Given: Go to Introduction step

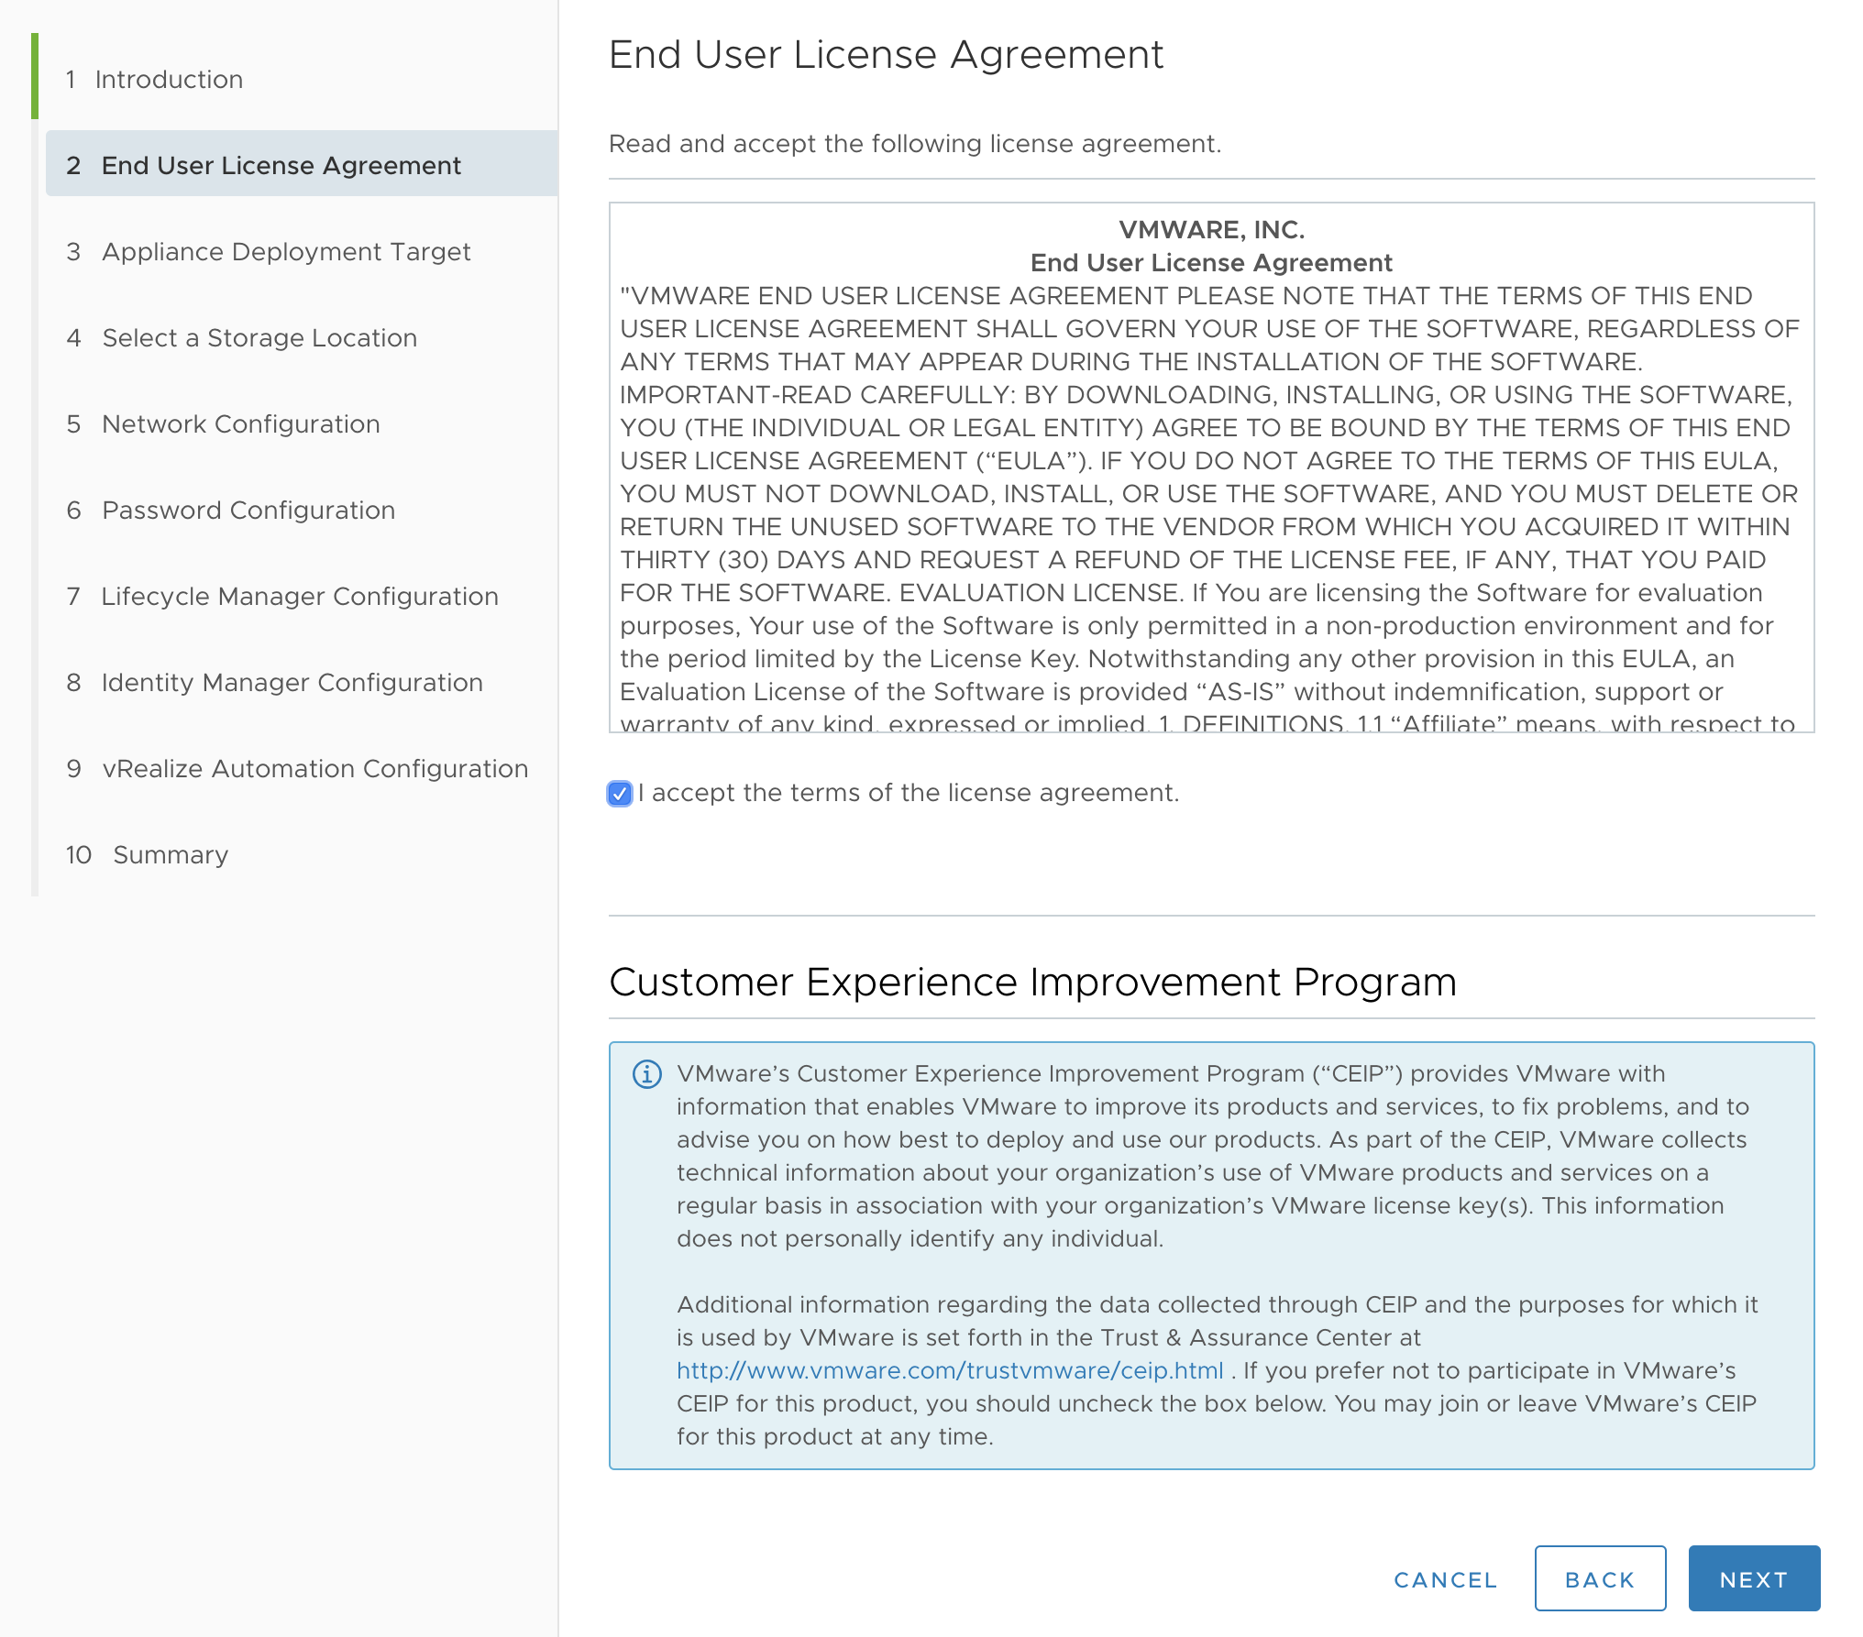Looking at the screenshot, I should pyautogui.click(x=169, y=80).
